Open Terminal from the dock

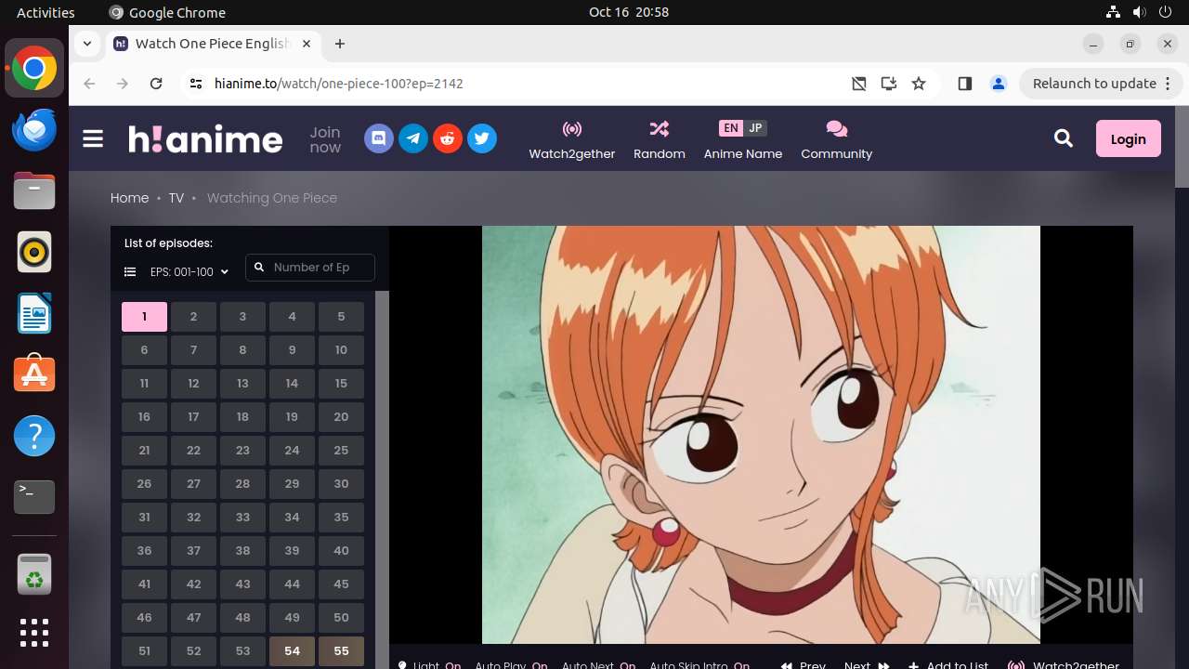pyautogui.click(x=34, y=497)
